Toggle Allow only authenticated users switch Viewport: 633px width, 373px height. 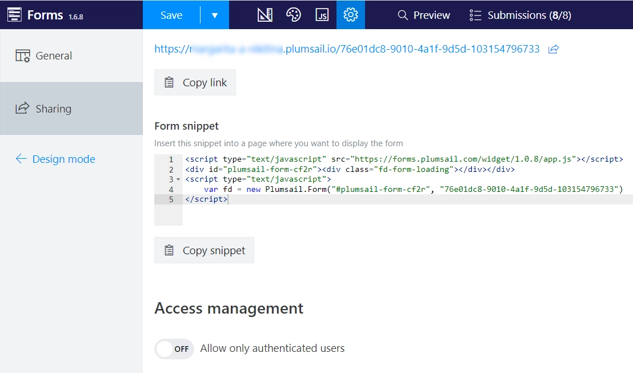[x=174, y=349]
